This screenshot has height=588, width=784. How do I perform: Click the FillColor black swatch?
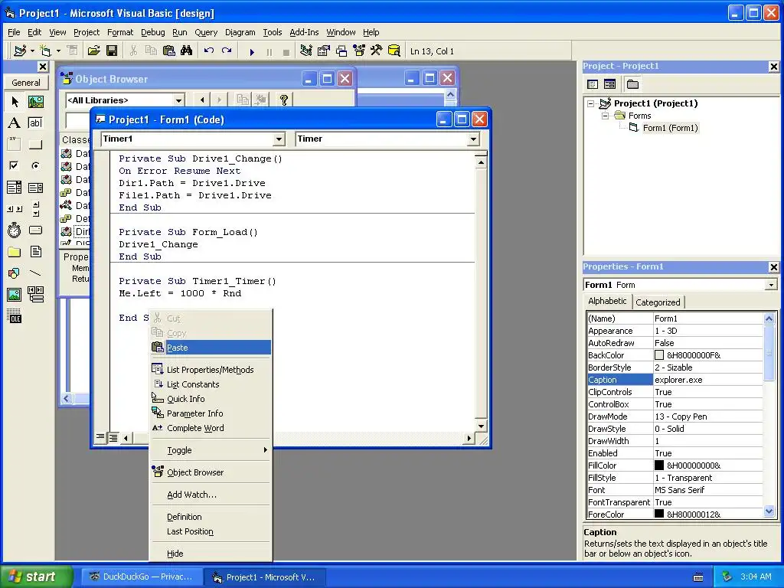659,465
